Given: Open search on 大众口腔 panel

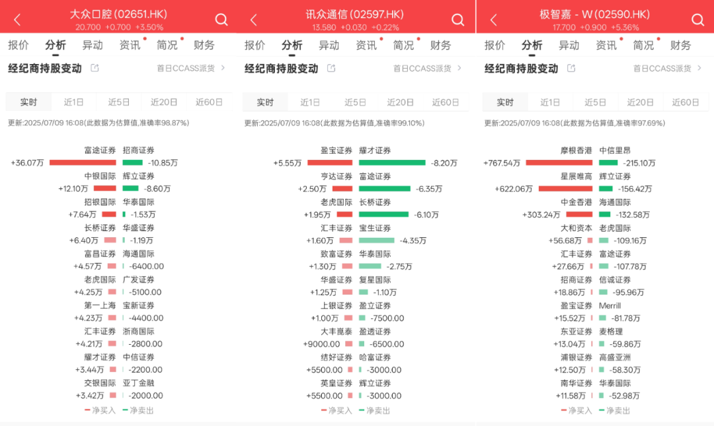Looking at the screenshot, I should pos(221,20).
